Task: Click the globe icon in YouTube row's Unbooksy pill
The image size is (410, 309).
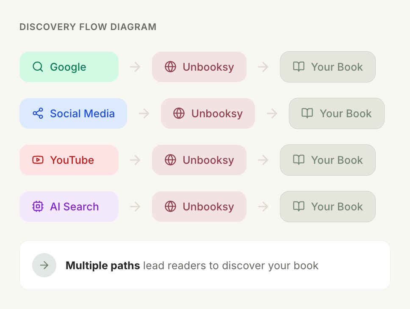Action: [x=171, y=160]
